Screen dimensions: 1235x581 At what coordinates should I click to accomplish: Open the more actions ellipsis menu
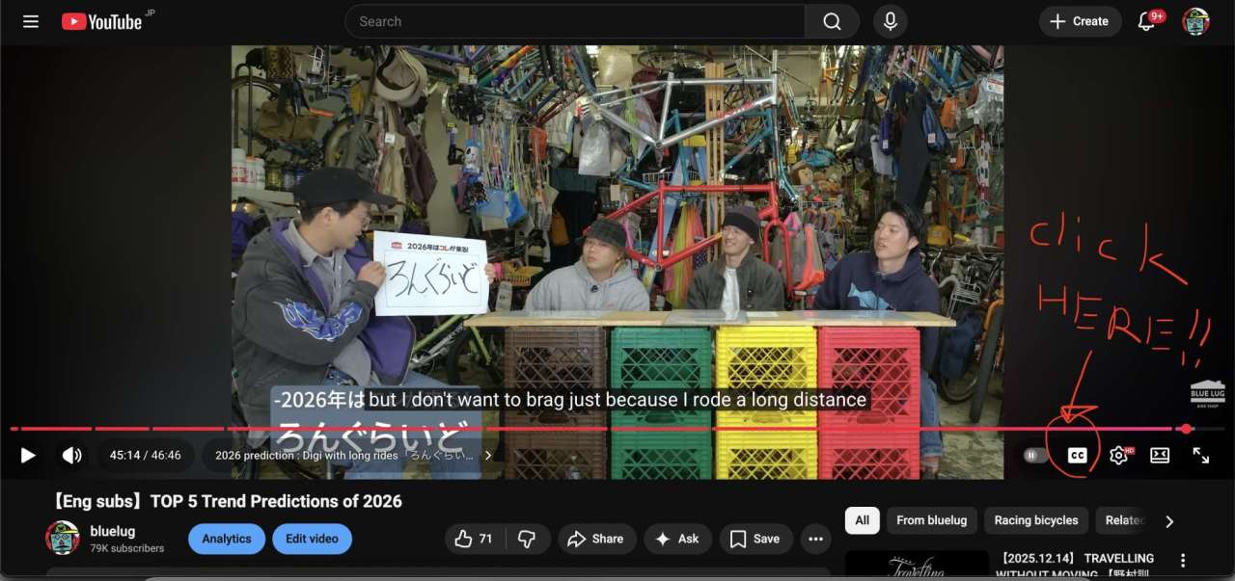point(815,539)
